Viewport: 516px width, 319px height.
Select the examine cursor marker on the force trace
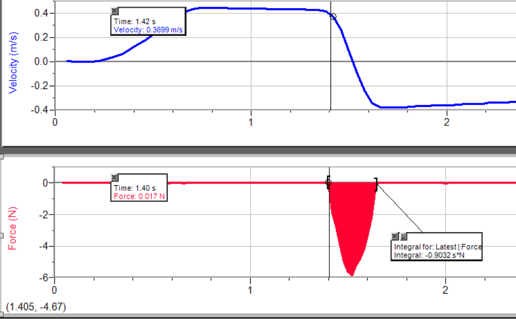(x=328, y=182)
